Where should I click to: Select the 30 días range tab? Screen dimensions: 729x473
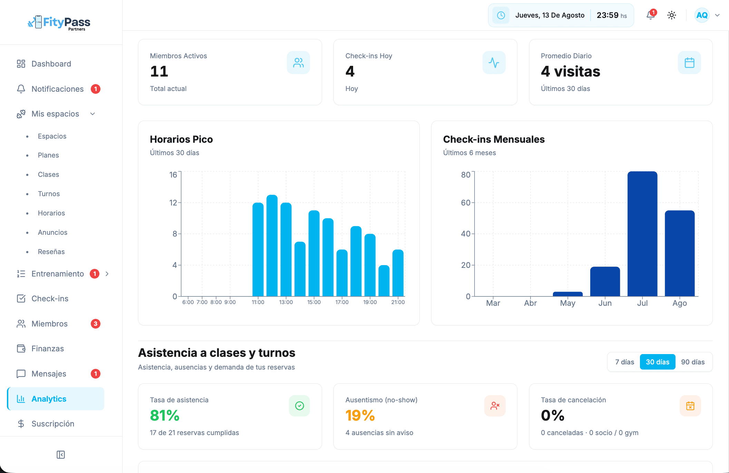[x=658, y=362]
